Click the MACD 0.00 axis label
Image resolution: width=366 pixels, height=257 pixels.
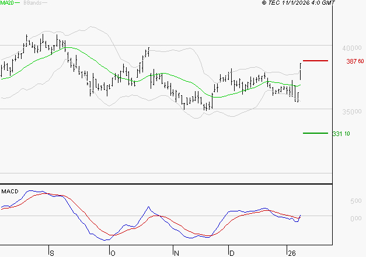point(356,218)
